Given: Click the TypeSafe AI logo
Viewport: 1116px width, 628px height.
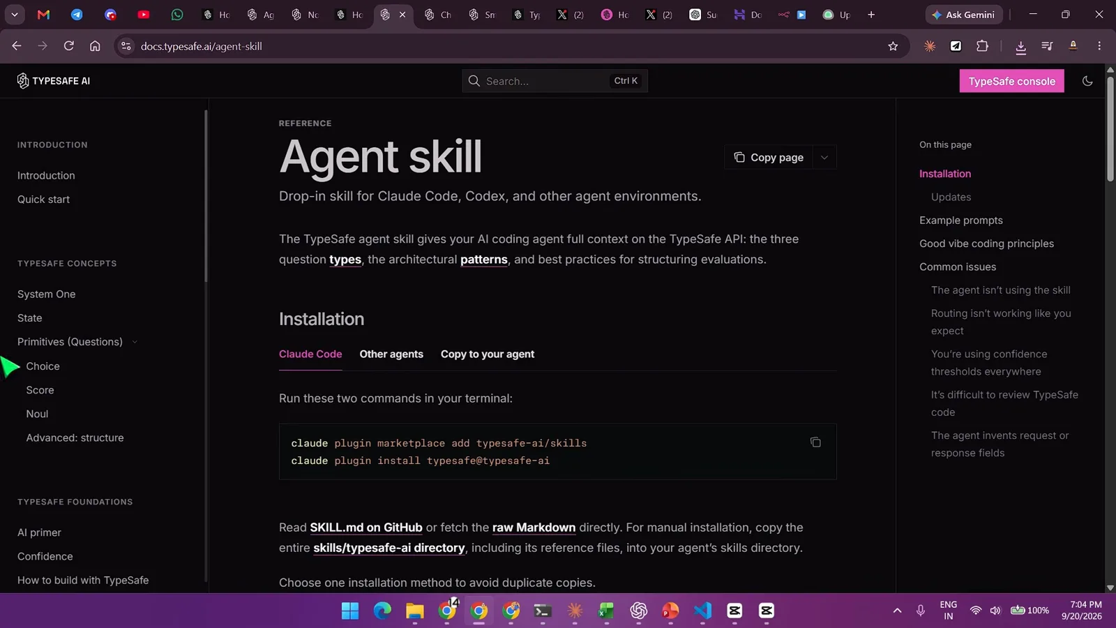Looking at the screenshot, I should point(54,81).
